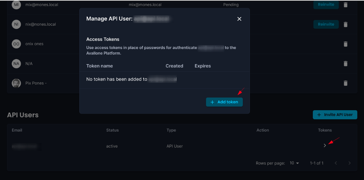Screen dimensions: 364x180
Task: Click the Created column header in dialog
Action: [174, 66]
